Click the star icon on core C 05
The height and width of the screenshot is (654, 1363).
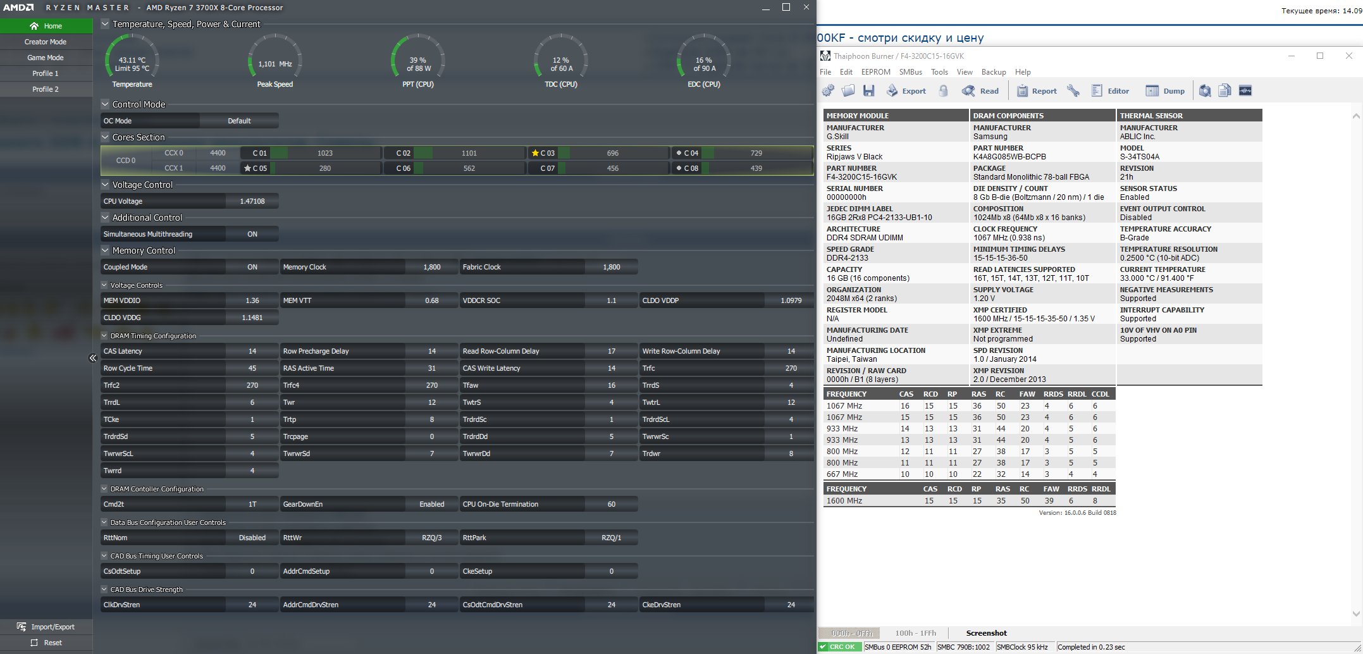point(247,168)
